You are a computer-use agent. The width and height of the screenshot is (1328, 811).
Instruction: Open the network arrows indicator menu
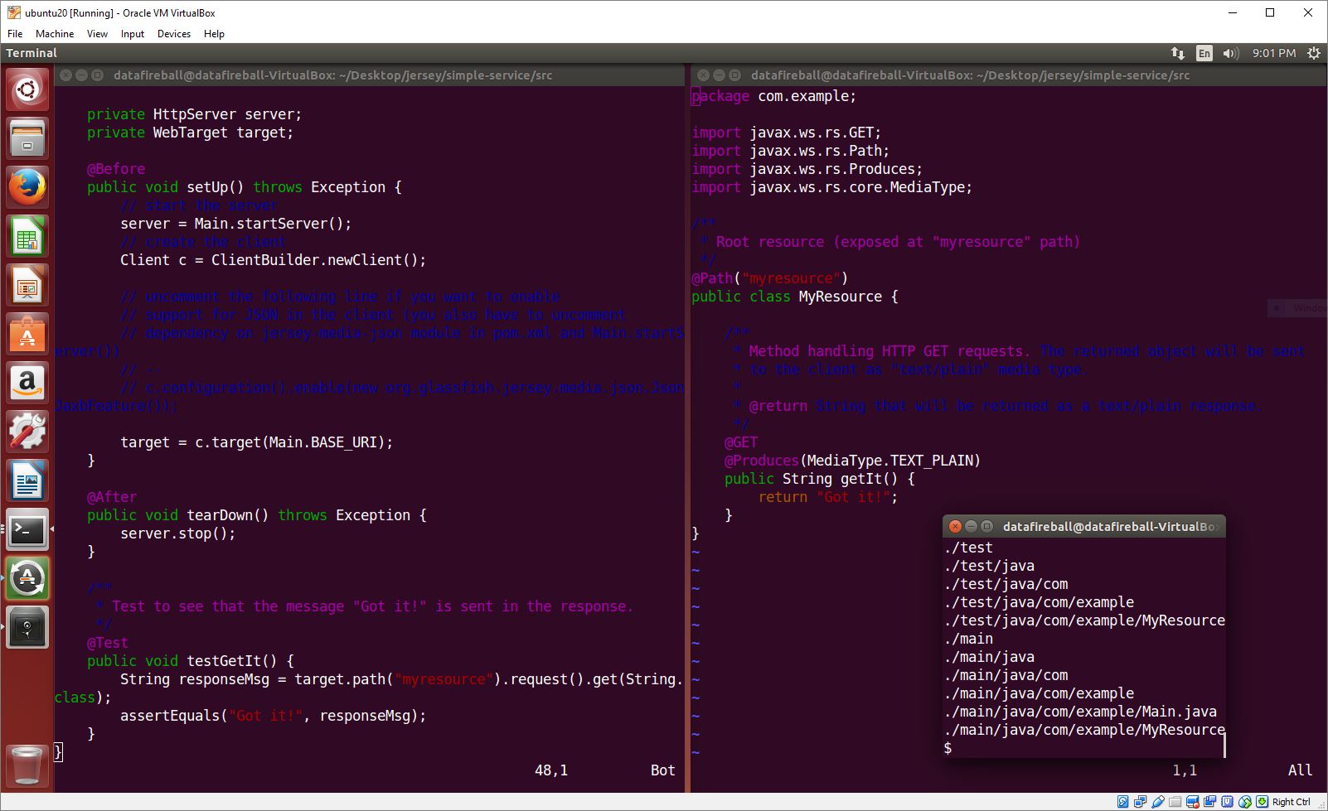pyautogui.click(x=1178, y=52)
